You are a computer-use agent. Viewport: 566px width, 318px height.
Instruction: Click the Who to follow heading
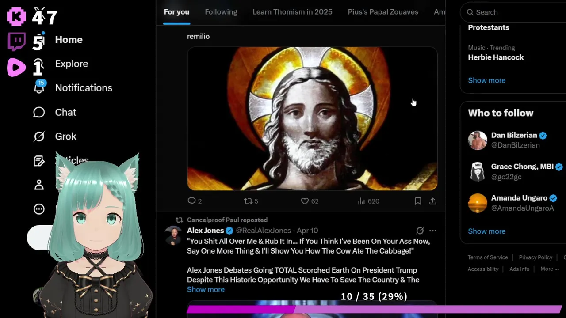pyautogui.click(x=501, y=113)
